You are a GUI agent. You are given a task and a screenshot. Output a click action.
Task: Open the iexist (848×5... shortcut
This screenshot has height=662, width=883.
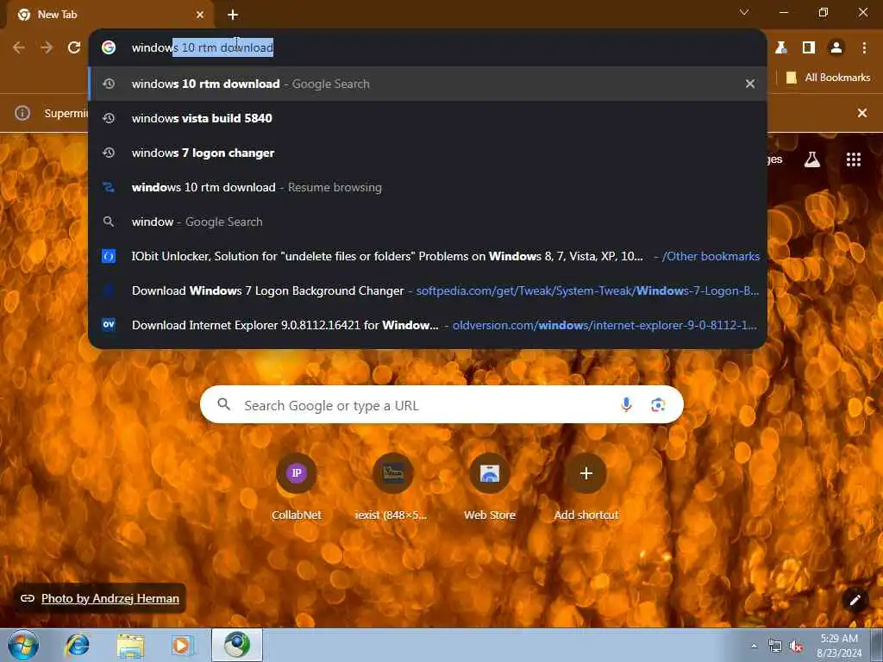392,488
